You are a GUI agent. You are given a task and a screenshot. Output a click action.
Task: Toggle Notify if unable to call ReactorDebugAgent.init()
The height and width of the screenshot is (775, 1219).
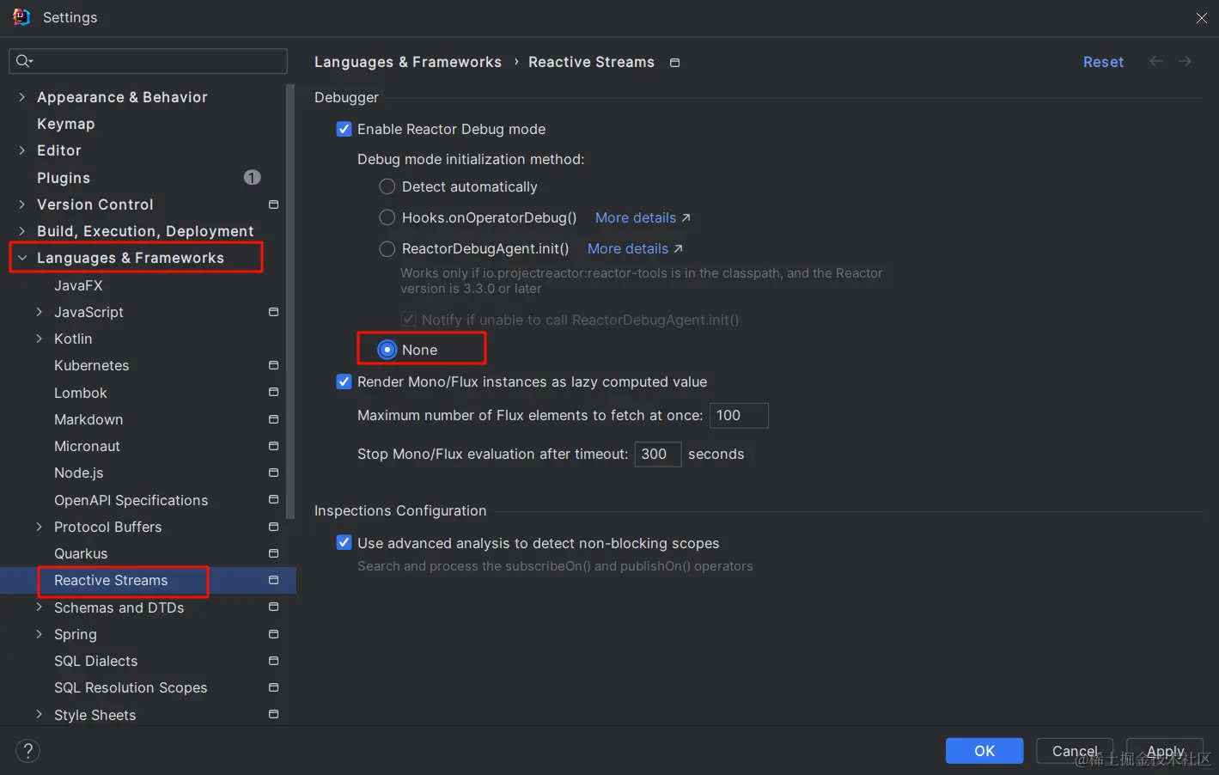[x=408, y=319]
